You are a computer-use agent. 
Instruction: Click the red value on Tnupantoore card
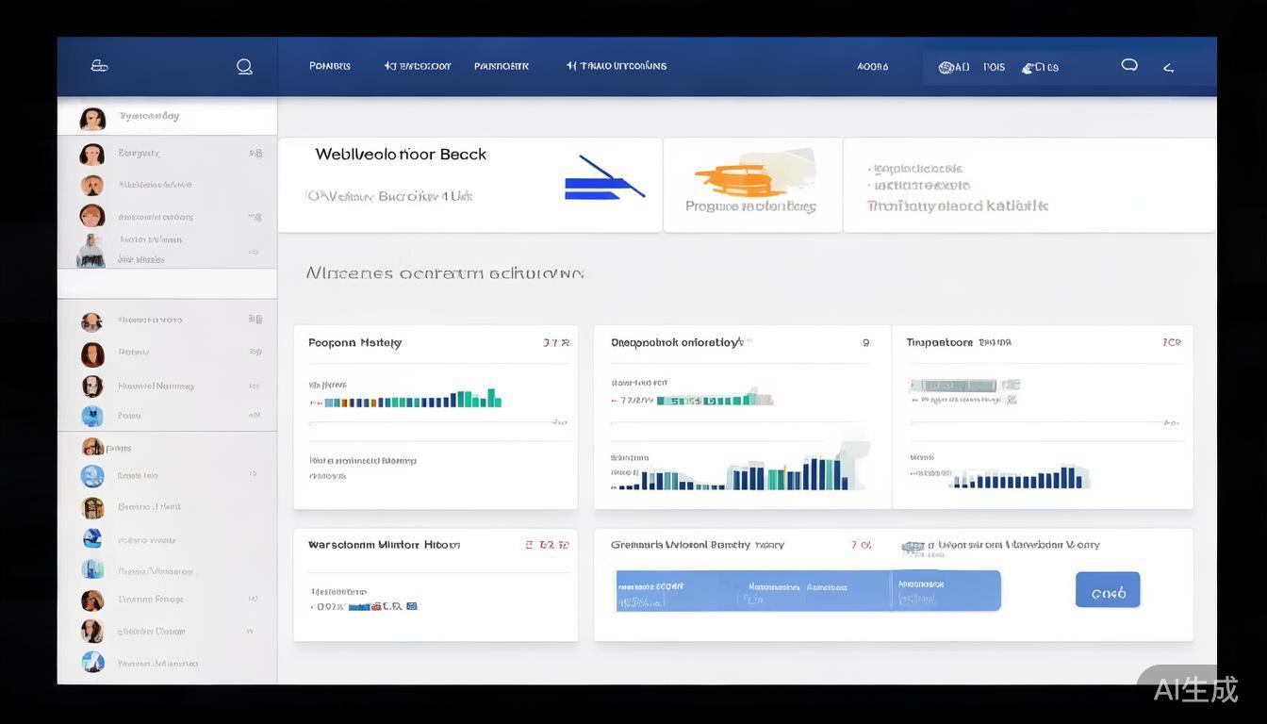coord(1171,343)
